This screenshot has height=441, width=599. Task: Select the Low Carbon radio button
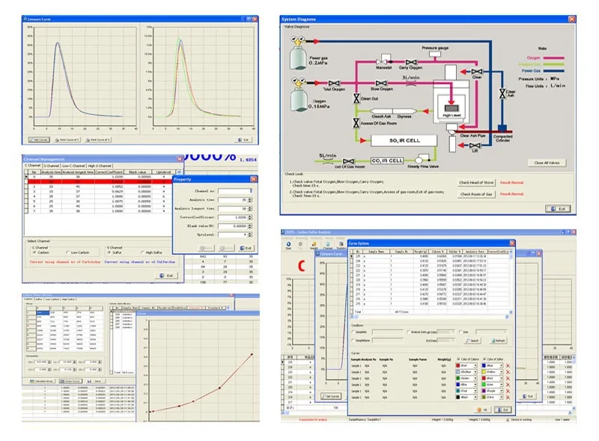tap(68, 252)
